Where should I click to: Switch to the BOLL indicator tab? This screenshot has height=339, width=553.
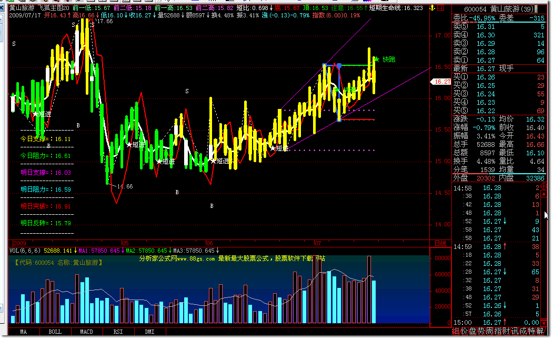point(55,332)
